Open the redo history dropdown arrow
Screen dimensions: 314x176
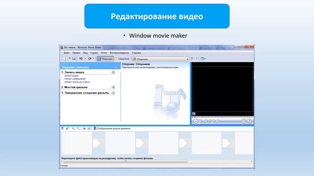tap(94, 59)
